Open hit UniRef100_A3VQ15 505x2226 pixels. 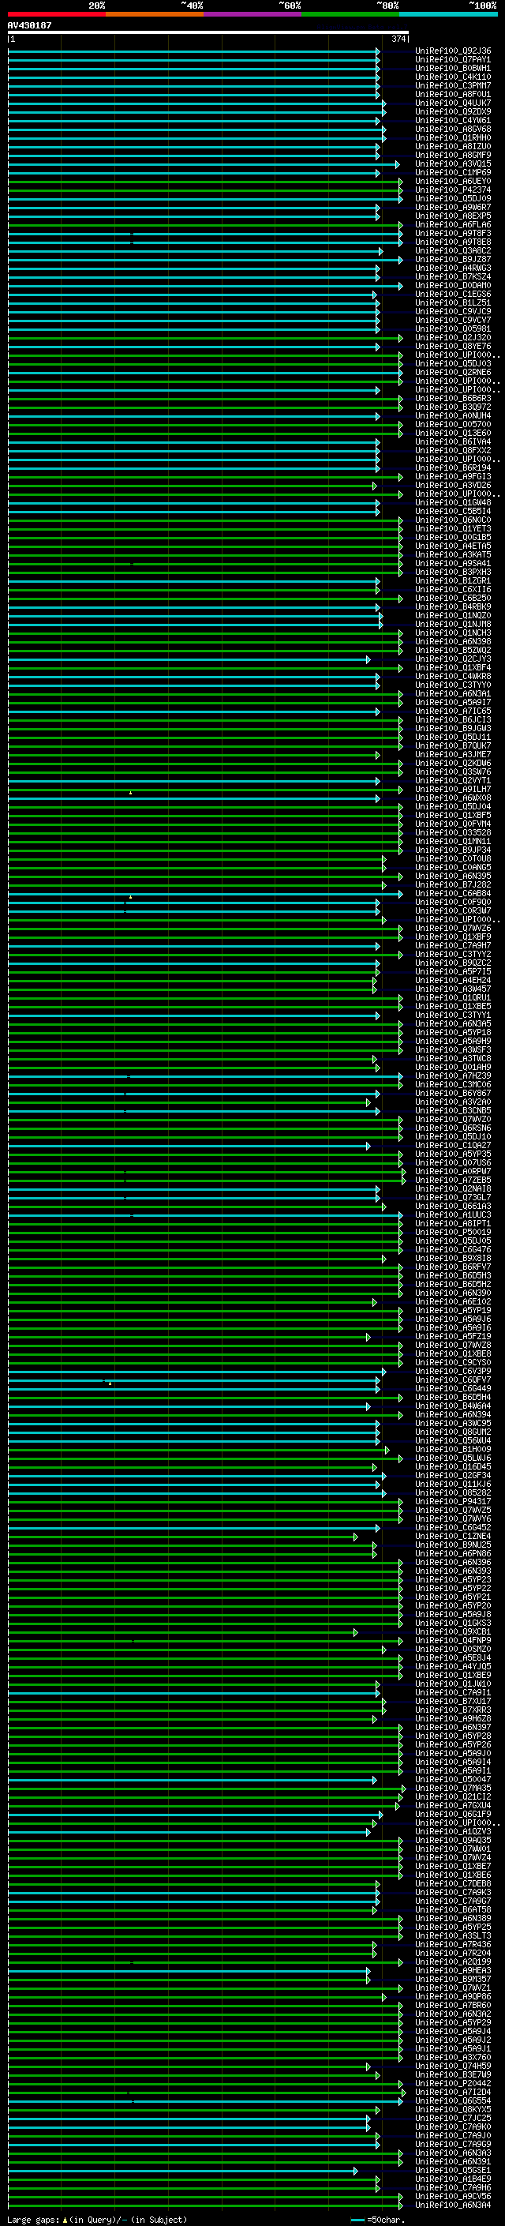453,163
